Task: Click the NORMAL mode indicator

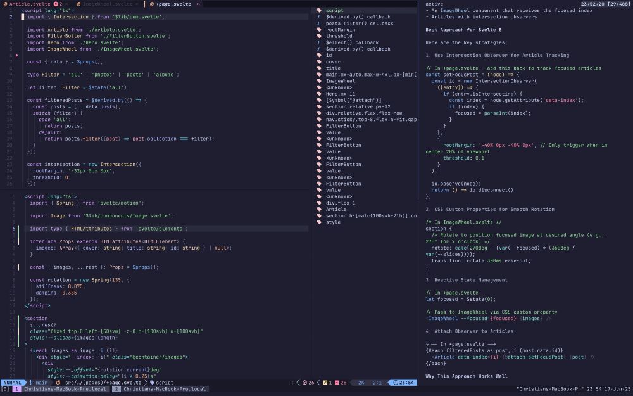Action: [12, 383]
